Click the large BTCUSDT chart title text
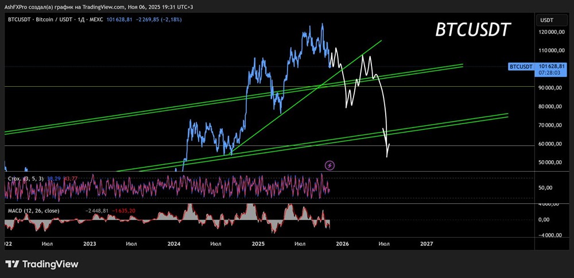Screen dimensions: 574x278 tap(472, 30)
